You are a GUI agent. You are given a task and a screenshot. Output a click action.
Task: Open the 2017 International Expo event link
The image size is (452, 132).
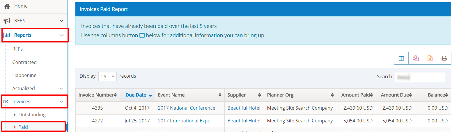(x=184, y=121)
